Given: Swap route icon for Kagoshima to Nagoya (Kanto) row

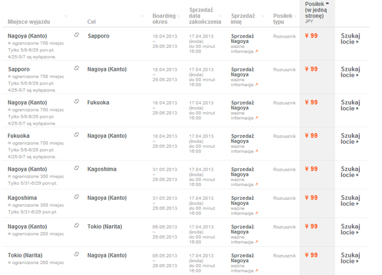Looking at the screenshot, I should point(76,197).
